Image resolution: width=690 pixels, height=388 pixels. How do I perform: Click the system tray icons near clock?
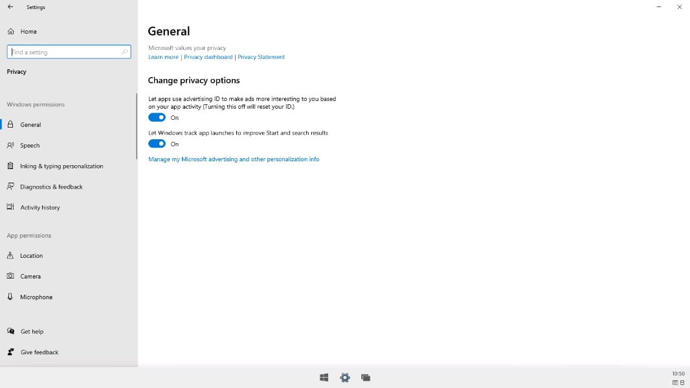[678, 383]
